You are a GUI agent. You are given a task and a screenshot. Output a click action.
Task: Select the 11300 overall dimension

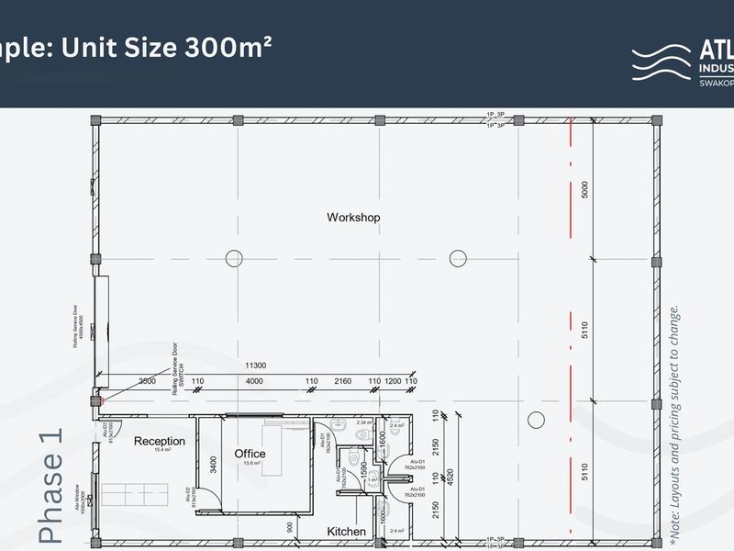click(x=256, y=365)
